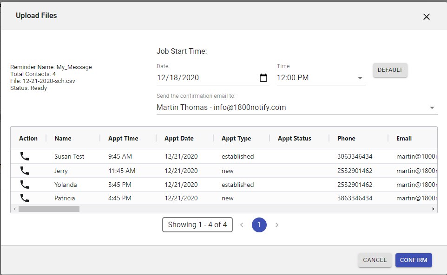The image size is (447, 275).
Task: Select page 1 in the pagination
Action: click(259, 225)
